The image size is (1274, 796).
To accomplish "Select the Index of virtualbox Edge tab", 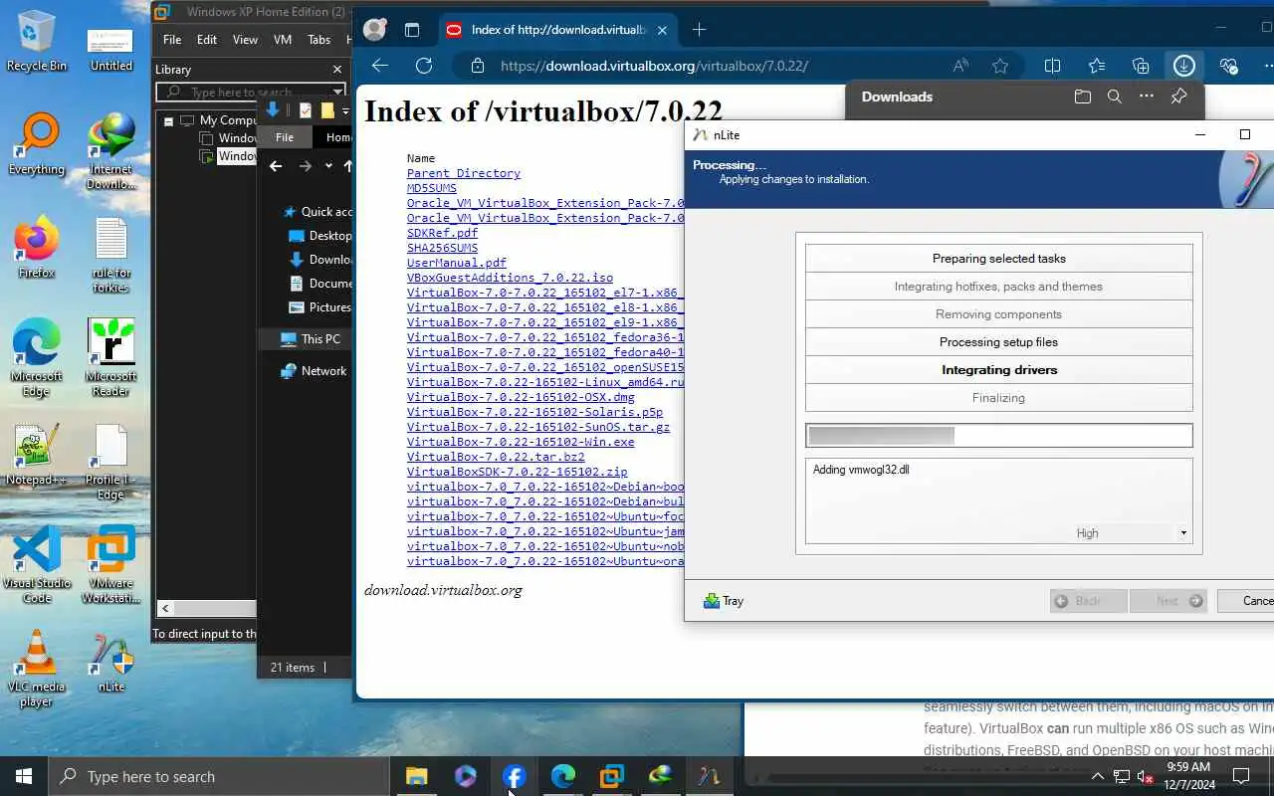I will (557, 30).
